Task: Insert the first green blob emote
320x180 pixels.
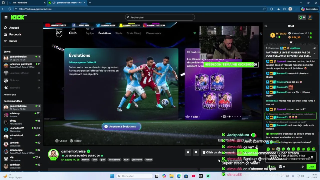Action: [x=268, y=149]
